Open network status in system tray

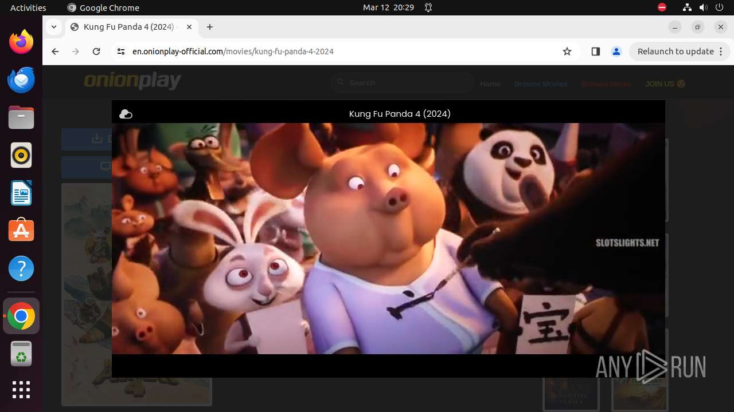click(687, 7)
